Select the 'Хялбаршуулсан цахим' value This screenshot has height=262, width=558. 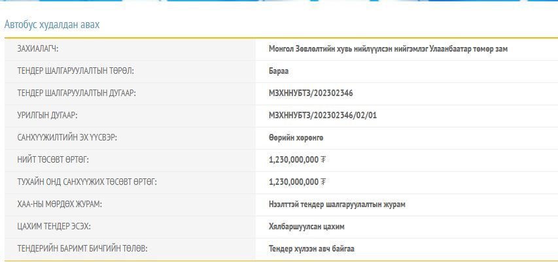(306, 227)
